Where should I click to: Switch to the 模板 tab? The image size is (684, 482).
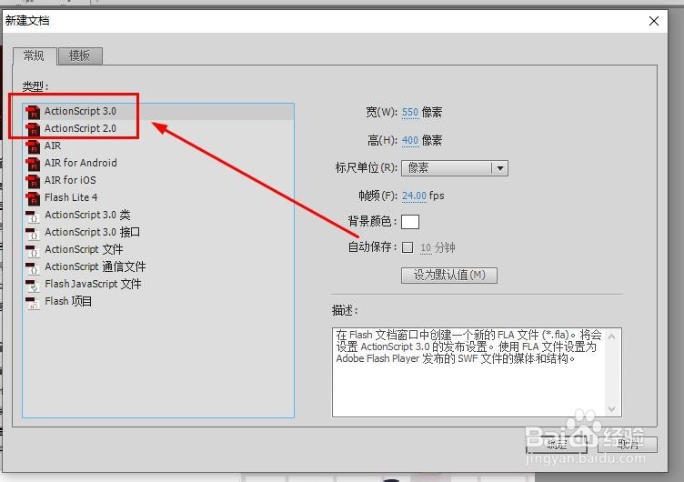point(80,55)
